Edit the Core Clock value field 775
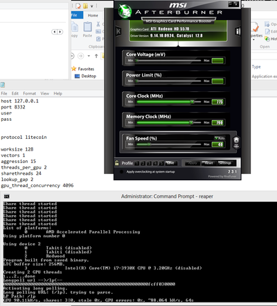The height and width of the screenshot is (306, 277). (217, 102)
